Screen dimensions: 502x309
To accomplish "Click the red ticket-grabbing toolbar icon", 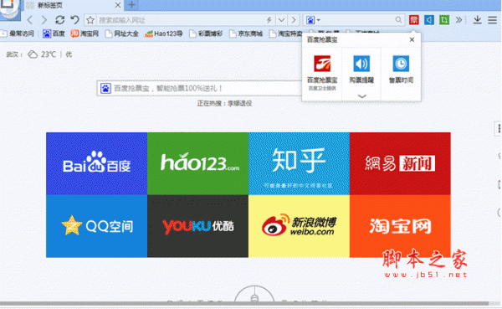I will pyautogui.click(x=414, y=20).
